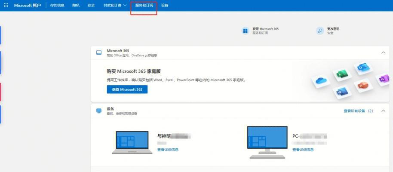Viewport: 393px width, 172px height.
Task: Open the app launcher grid icon
Action: [x=6, y=5]
